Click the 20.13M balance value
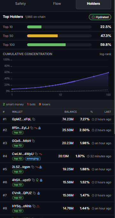Image resolution: width=115 pixels, height=218 pixels. [63, 156]
